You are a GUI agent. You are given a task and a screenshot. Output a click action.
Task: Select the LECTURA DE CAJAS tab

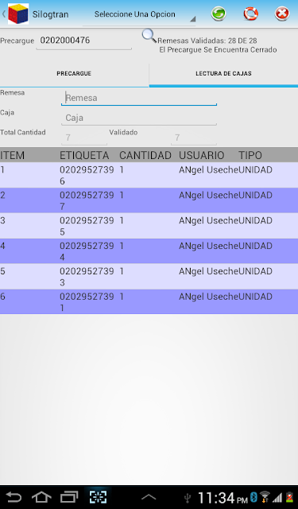(224, 74)
